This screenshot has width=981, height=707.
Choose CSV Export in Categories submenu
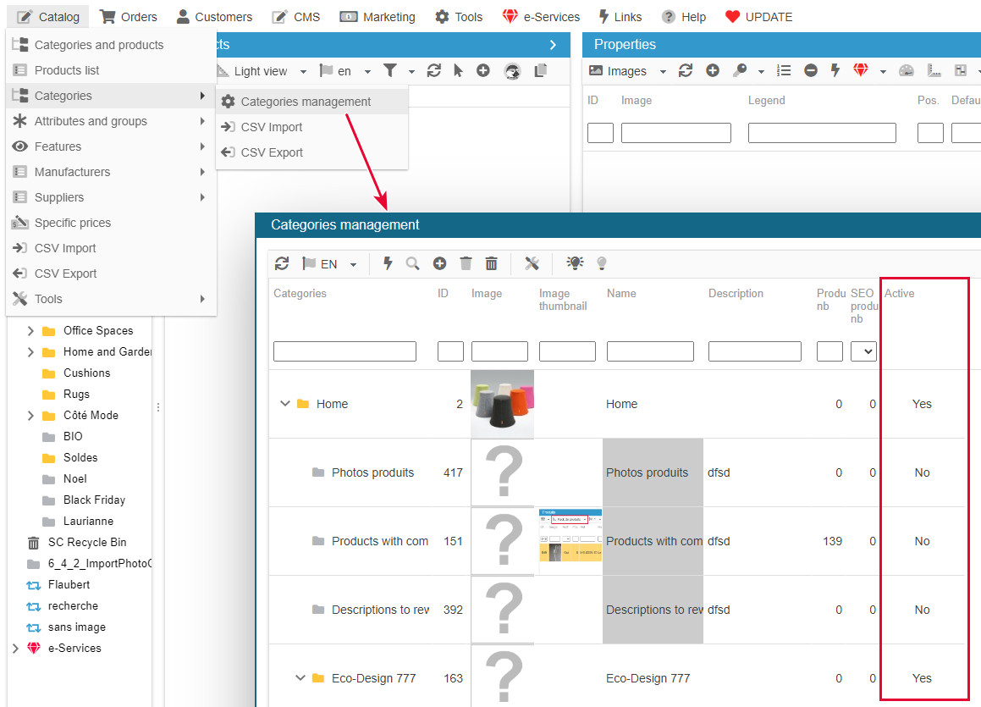[272, 152]
